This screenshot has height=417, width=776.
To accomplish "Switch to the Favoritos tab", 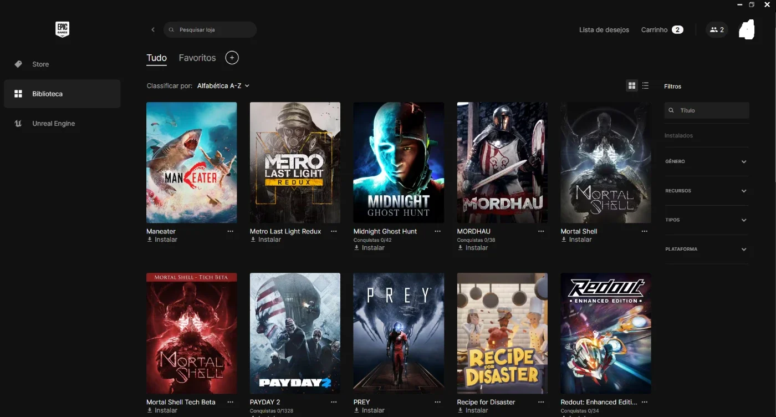I will [x=197, y=58].
